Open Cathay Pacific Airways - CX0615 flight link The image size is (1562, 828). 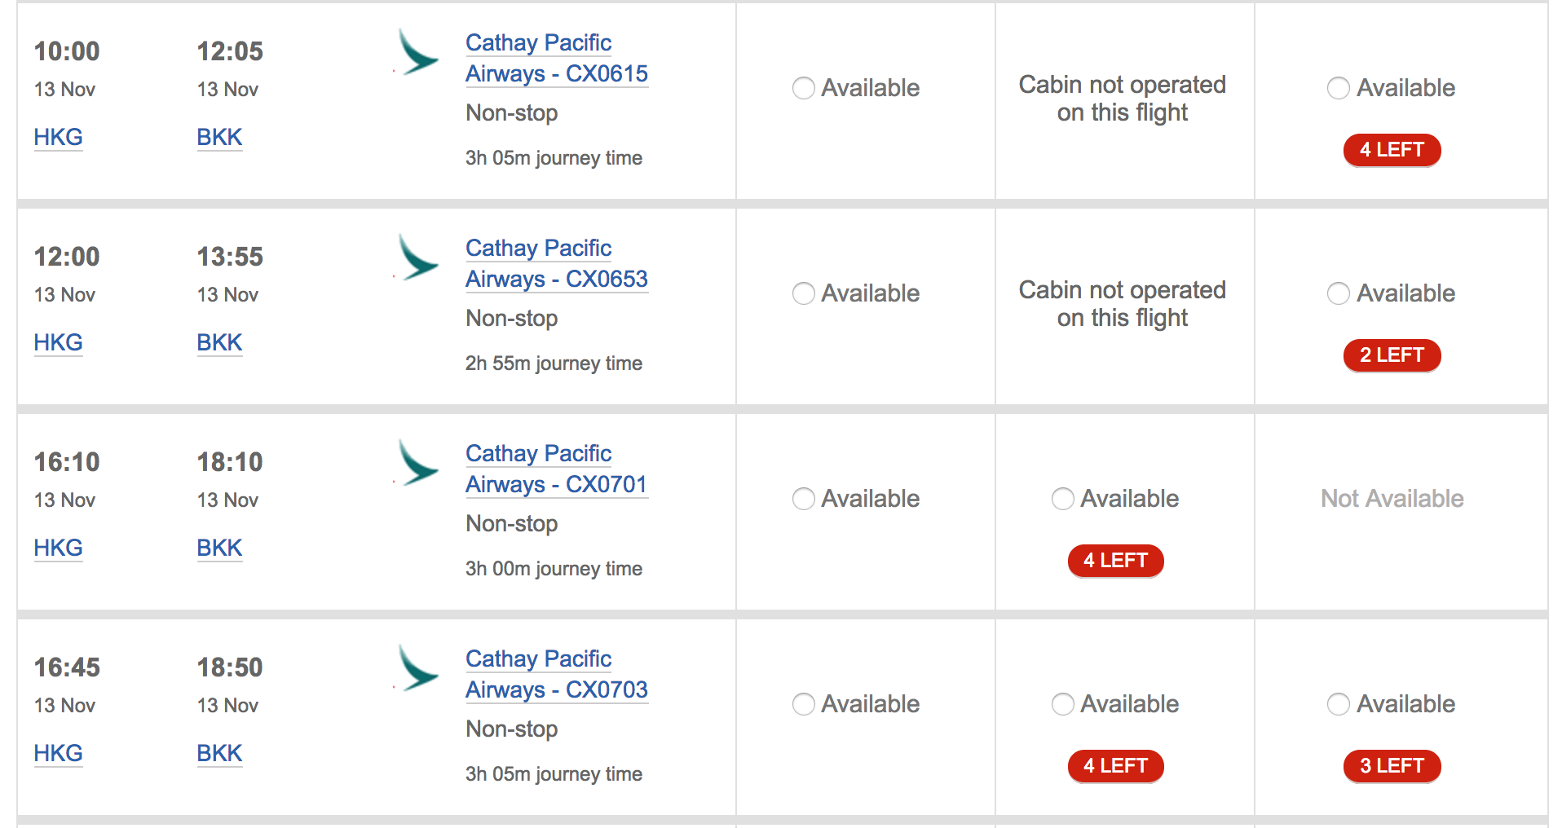coord(557,58)
